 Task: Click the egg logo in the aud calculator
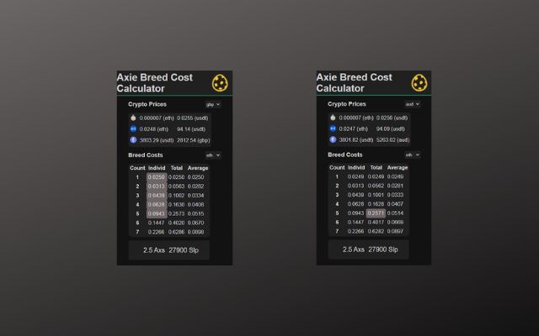[x=419, y=82]
